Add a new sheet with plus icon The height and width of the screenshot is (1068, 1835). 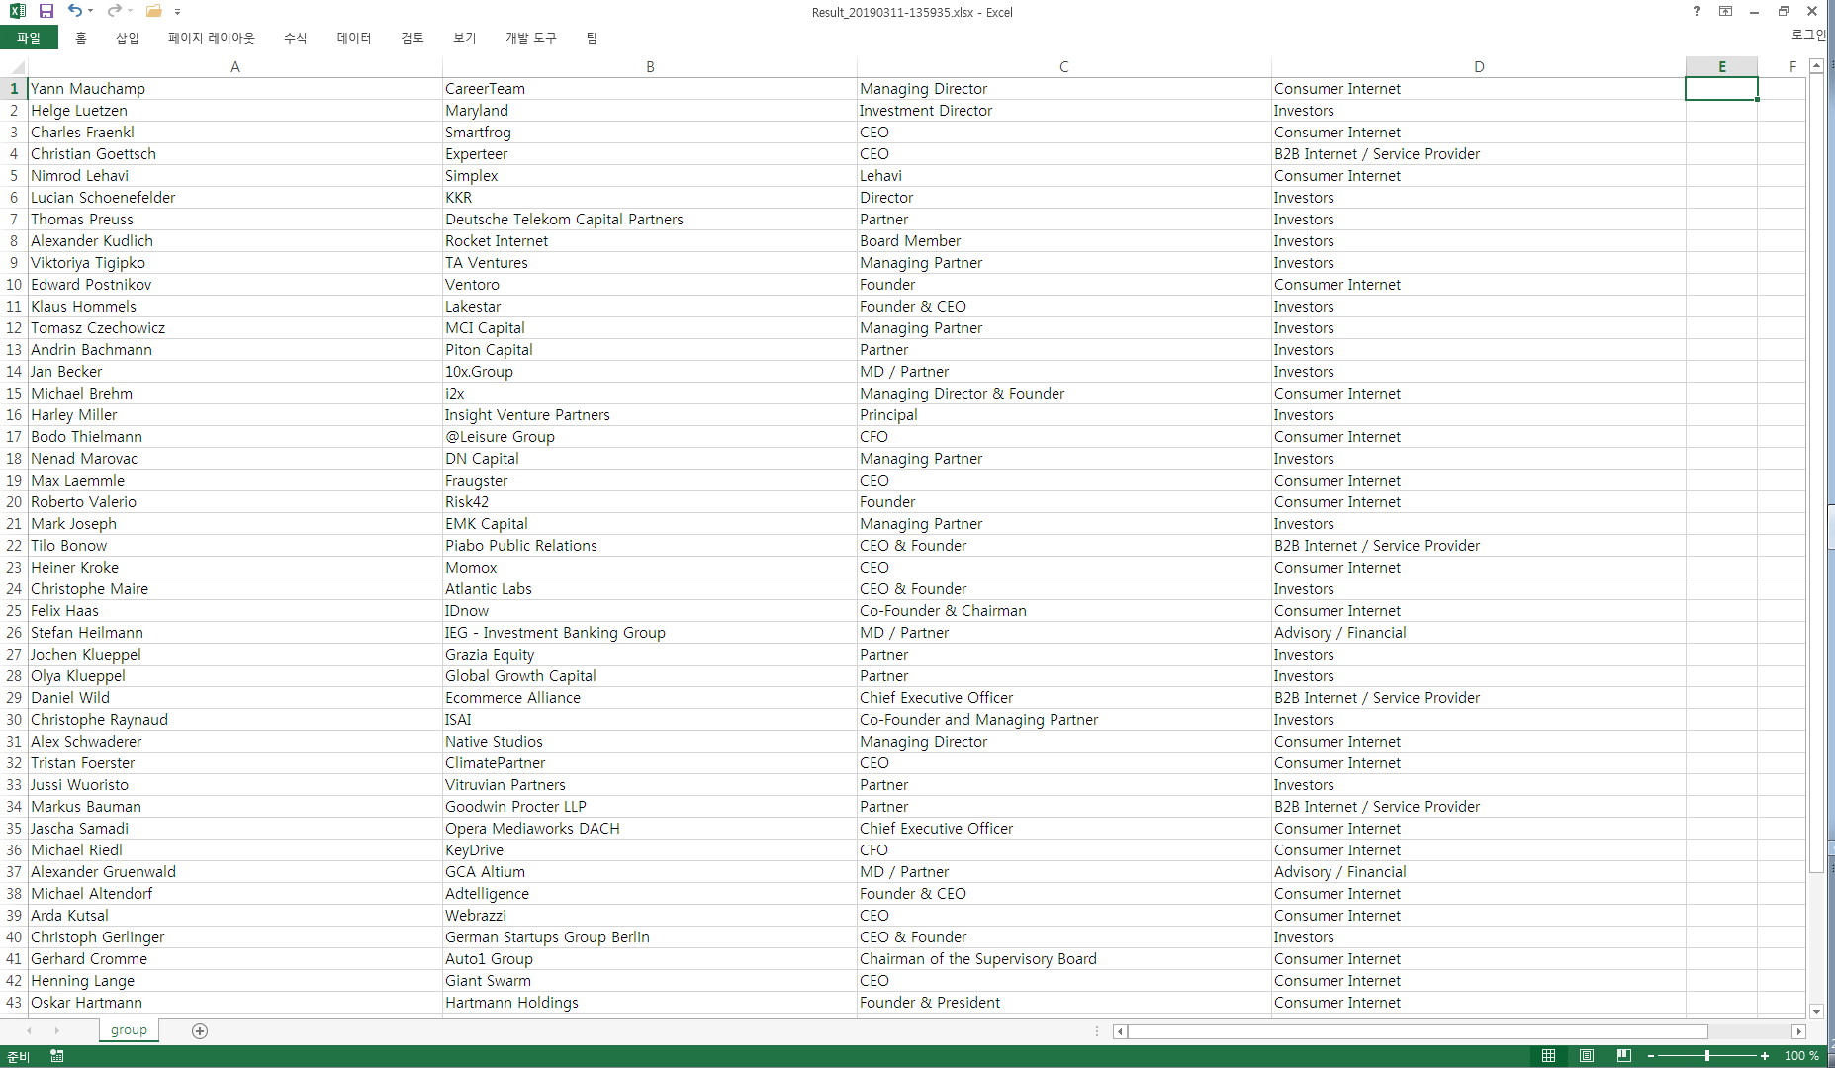point(200,1031)
